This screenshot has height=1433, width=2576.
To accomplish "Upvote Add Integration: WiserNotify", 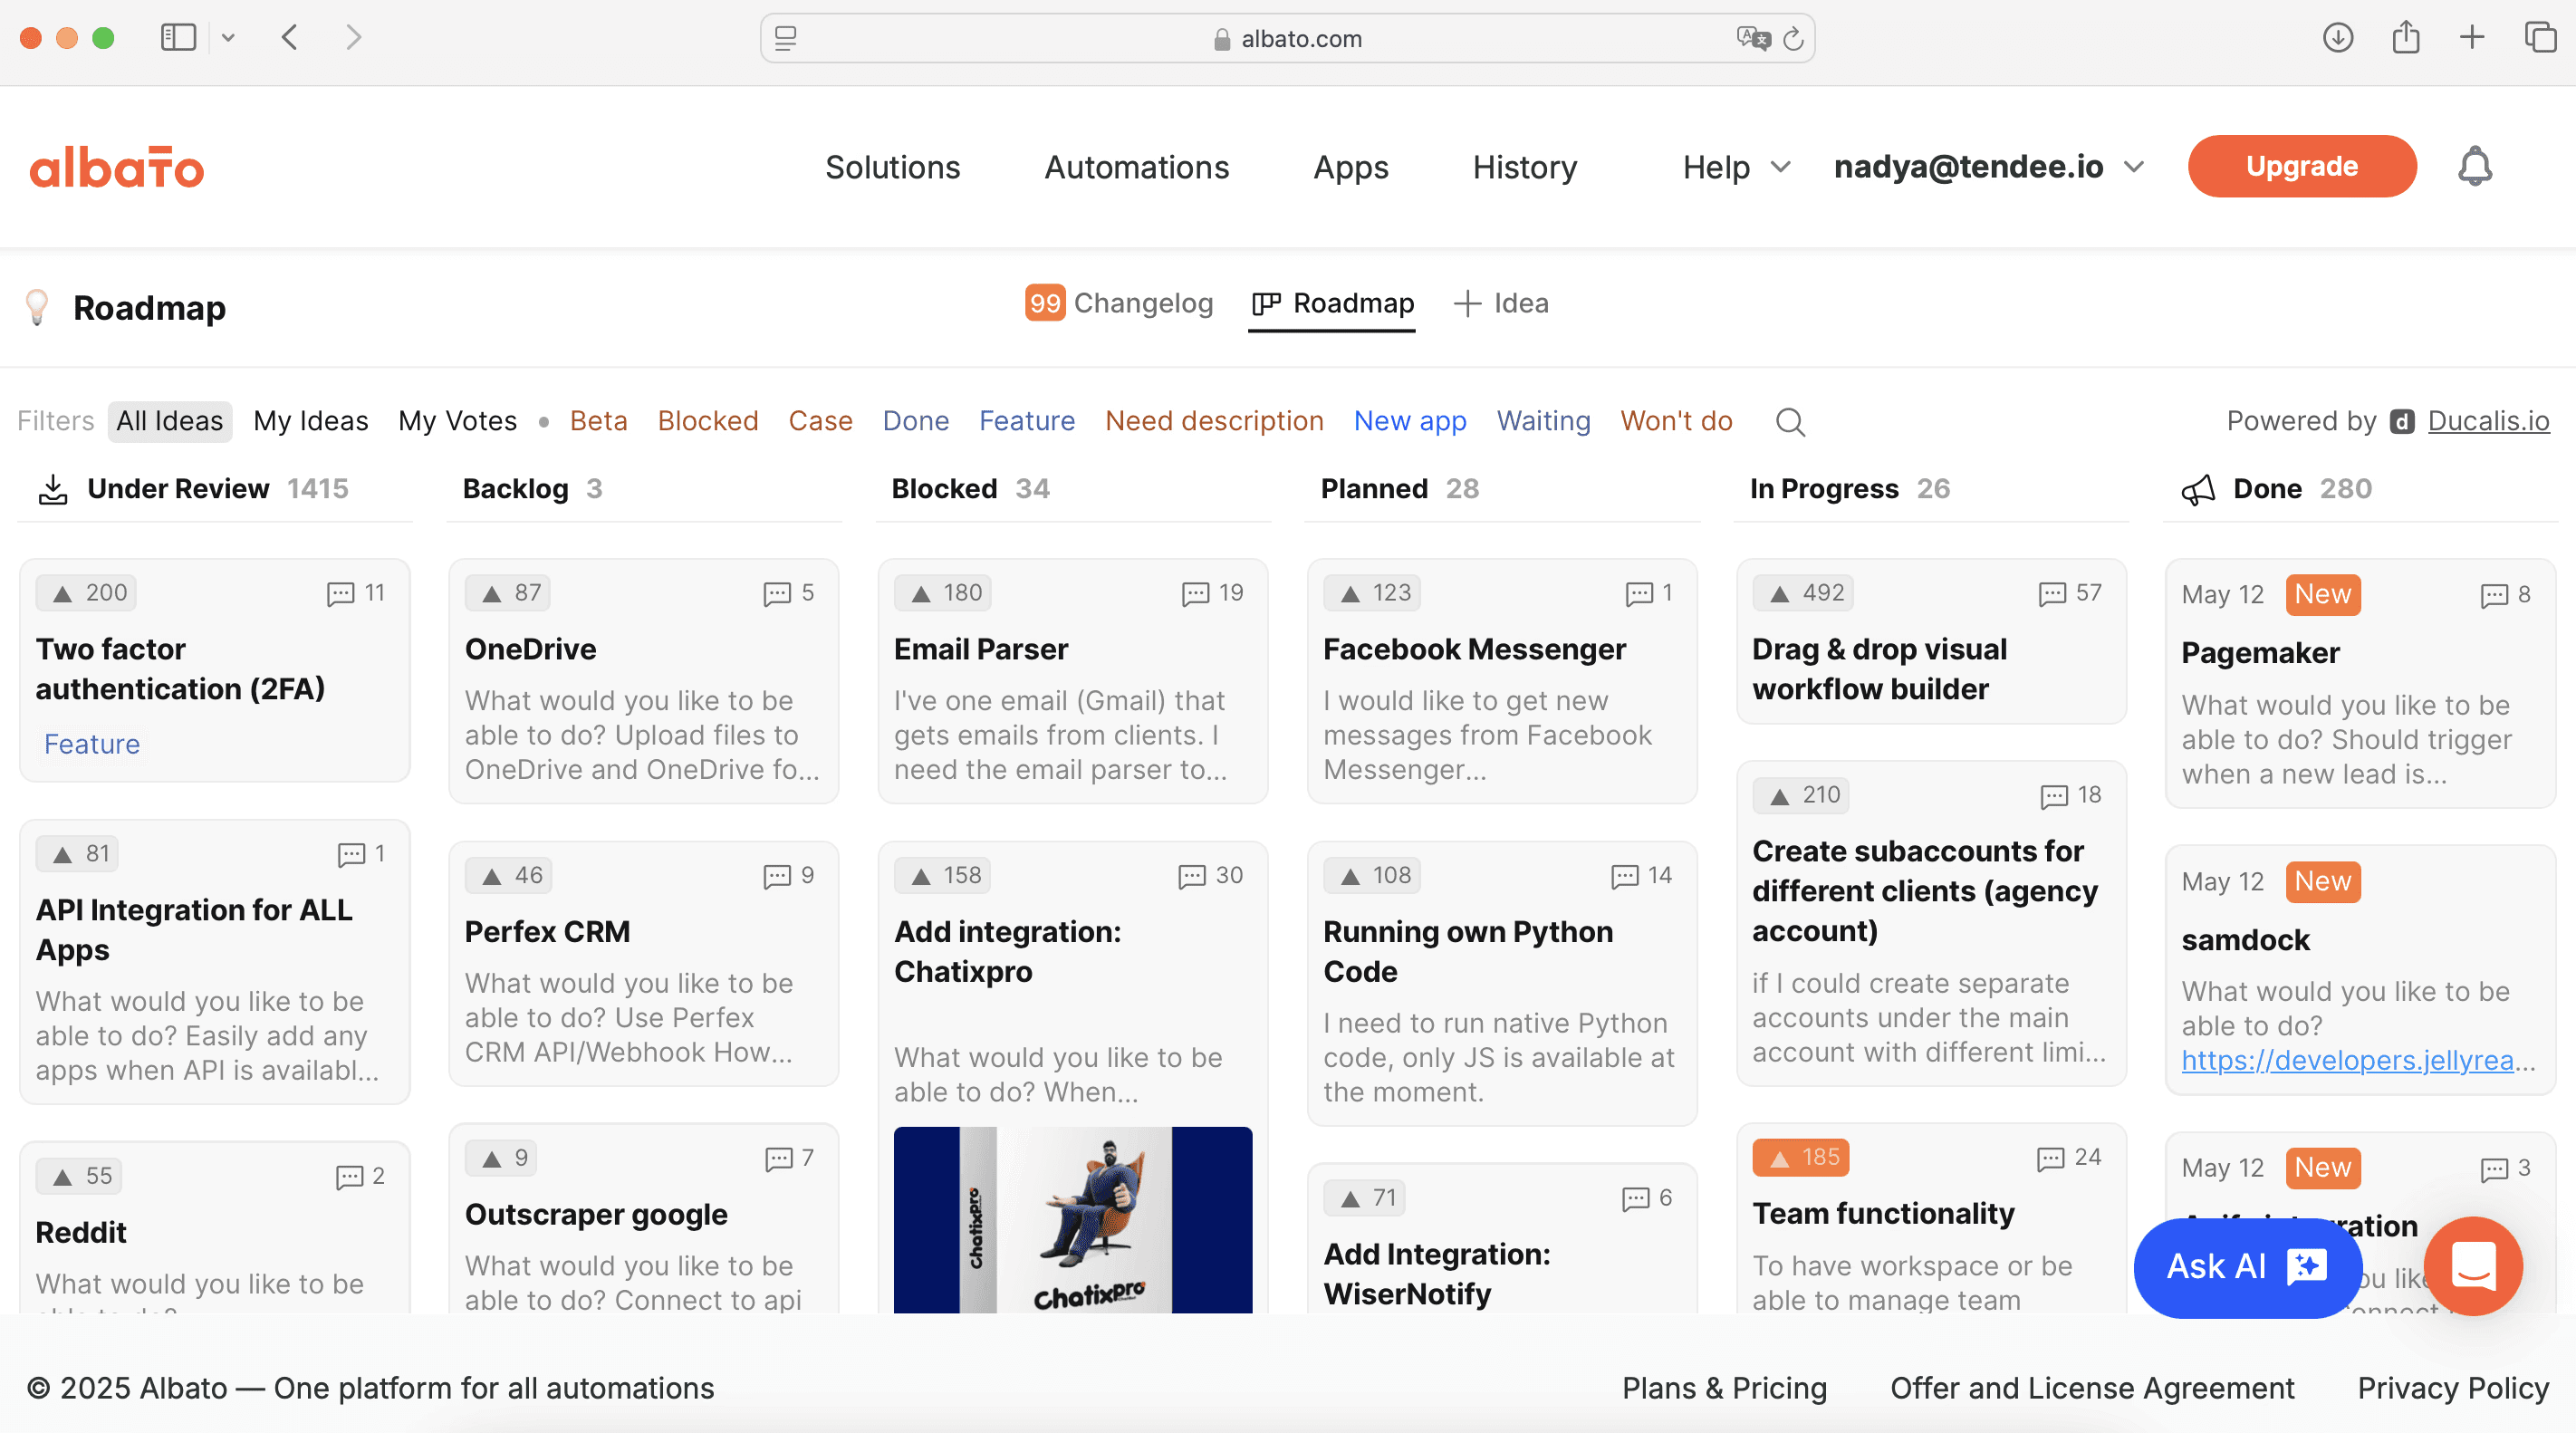I will [1364, 1198].
